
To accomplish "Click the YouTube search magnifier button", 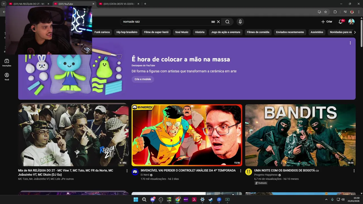I will [x=227, y=22].
